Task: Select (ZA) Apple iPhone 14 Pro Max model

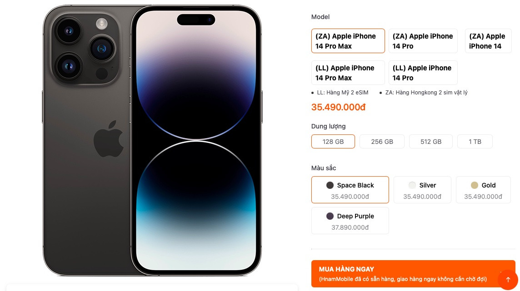Action: (348, 41)
